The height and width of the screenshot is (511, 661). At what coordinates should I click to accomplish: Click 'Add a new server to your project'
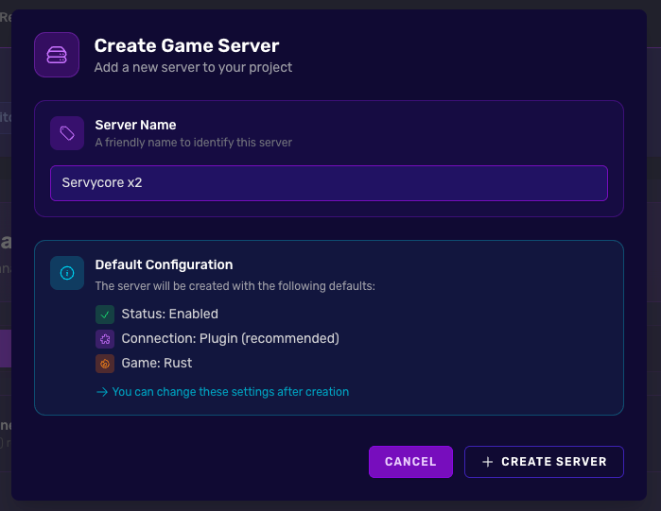pos(193,67)
